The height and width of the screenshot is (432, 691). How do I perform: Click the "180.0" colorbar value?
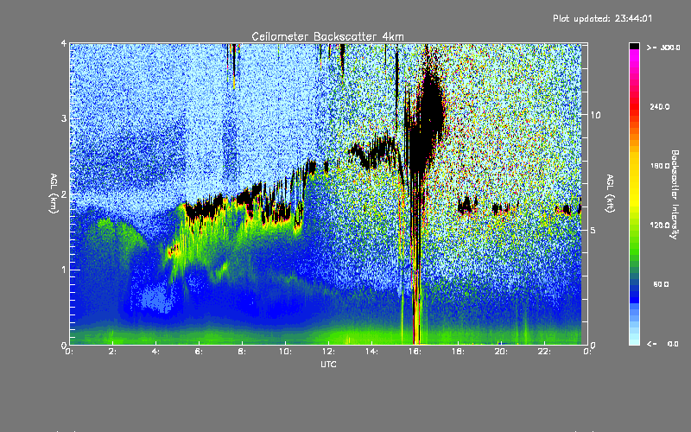pos(660,166)
